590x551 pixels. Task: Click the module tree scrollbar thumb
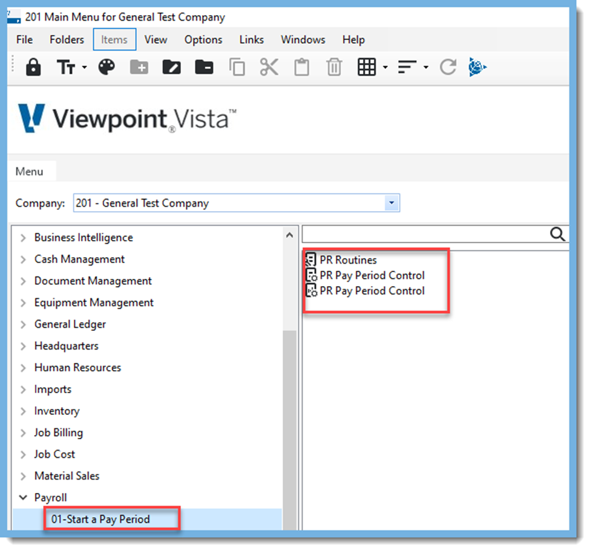click(289, 430)
